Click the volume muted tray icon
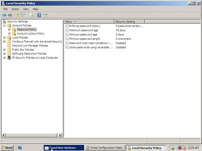Viewport: 202px width, 151px height. click(x=184, y=148)
